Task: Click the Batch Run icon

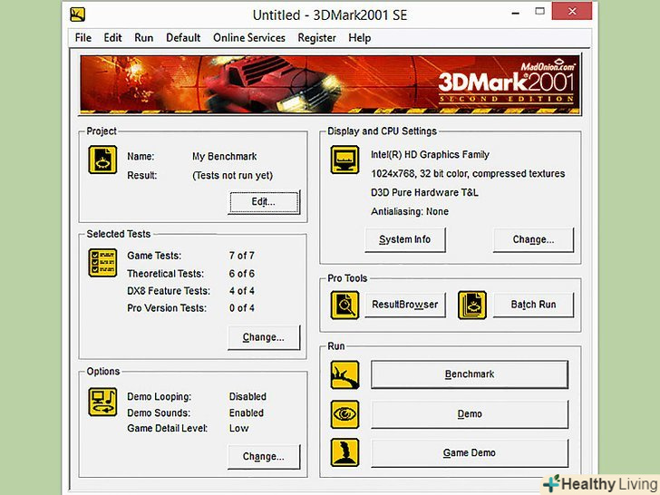Action: pos(471,305)
